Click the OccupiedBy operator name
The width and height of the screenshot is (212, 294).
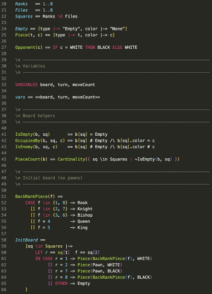[28, 141]
